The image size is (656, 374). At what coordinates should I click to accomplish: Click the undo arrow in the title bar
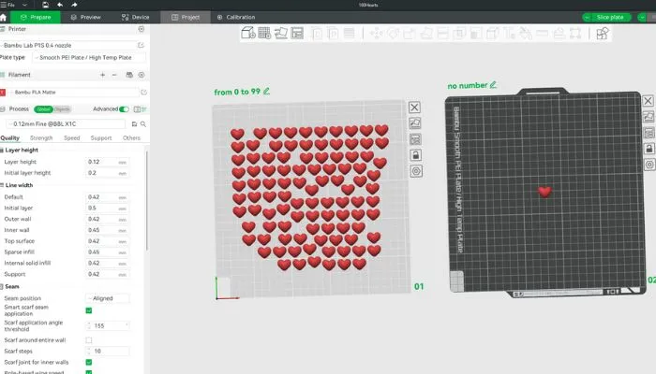[60, 5]
